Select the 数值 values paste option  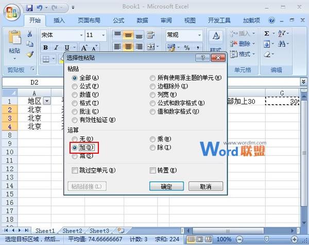point(76,94)
